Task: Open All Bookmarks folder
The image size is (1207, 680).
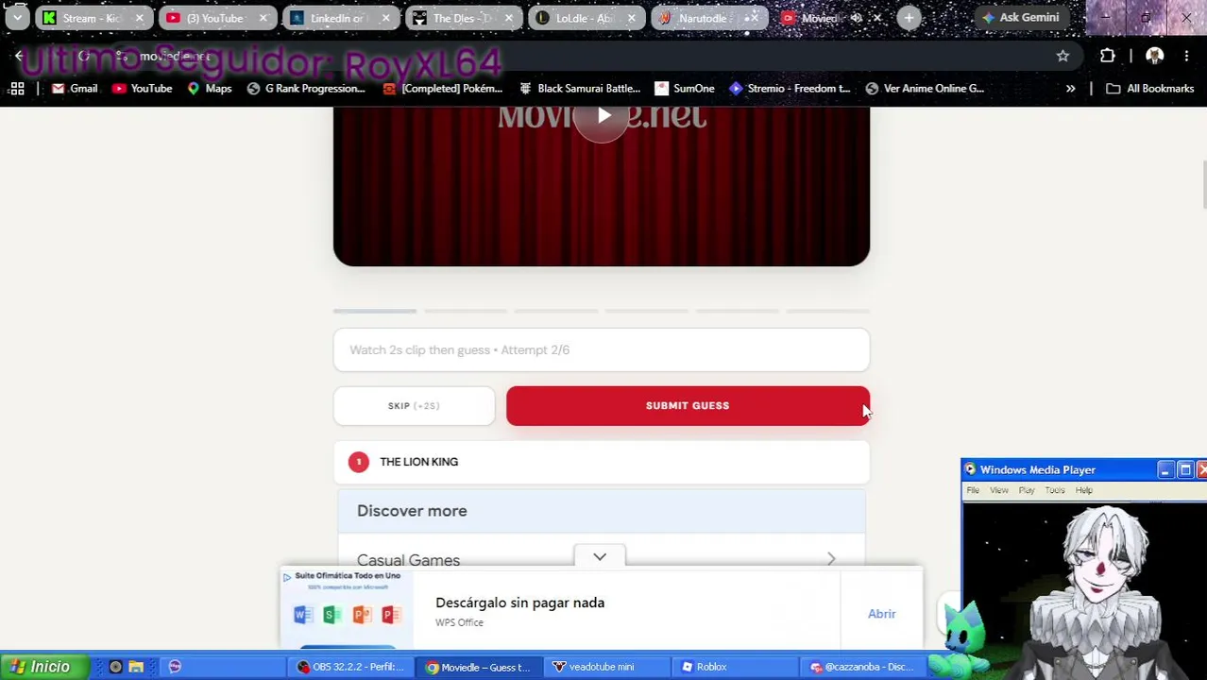Action: point(1149,89)
